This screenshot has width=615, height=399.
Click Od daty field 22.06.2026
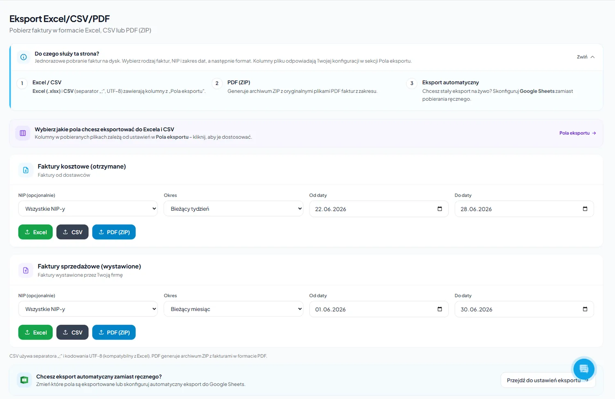(379, 209)
